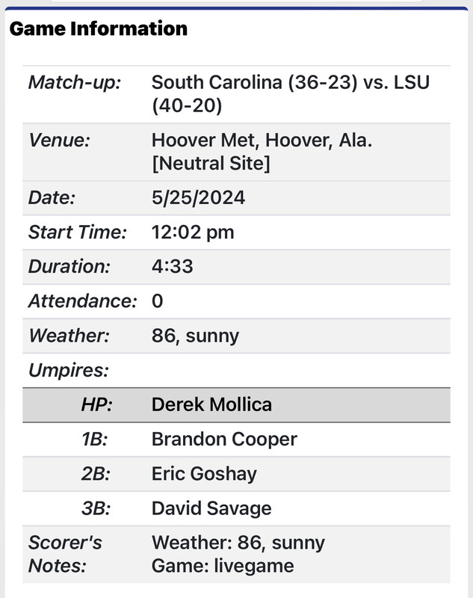Image resolution: width=473 pixels, height=598 pixels.
Task: Select the South Carolina vs. LSU match-up text
Action: pyautogui.click(x=290, y=93)
